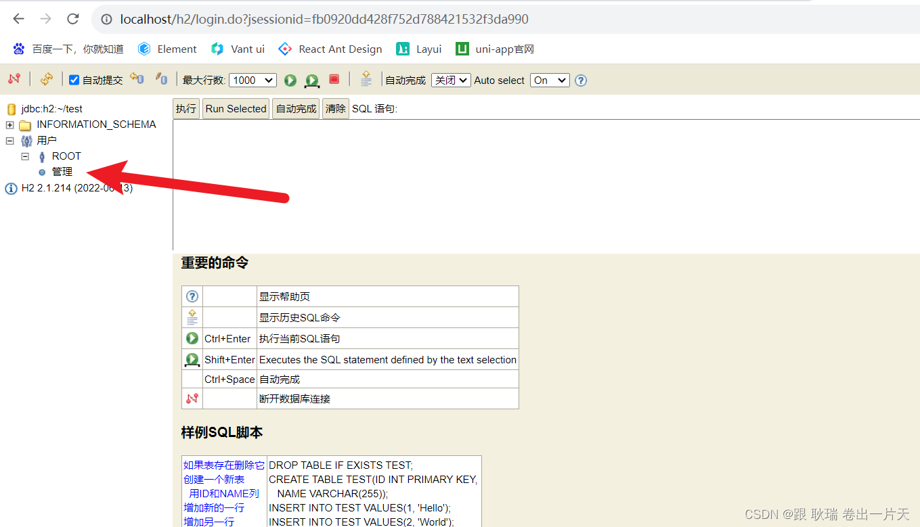Click the refresh icon in the toolbar
The image size is (920, 527).
[x=47, y=79]
